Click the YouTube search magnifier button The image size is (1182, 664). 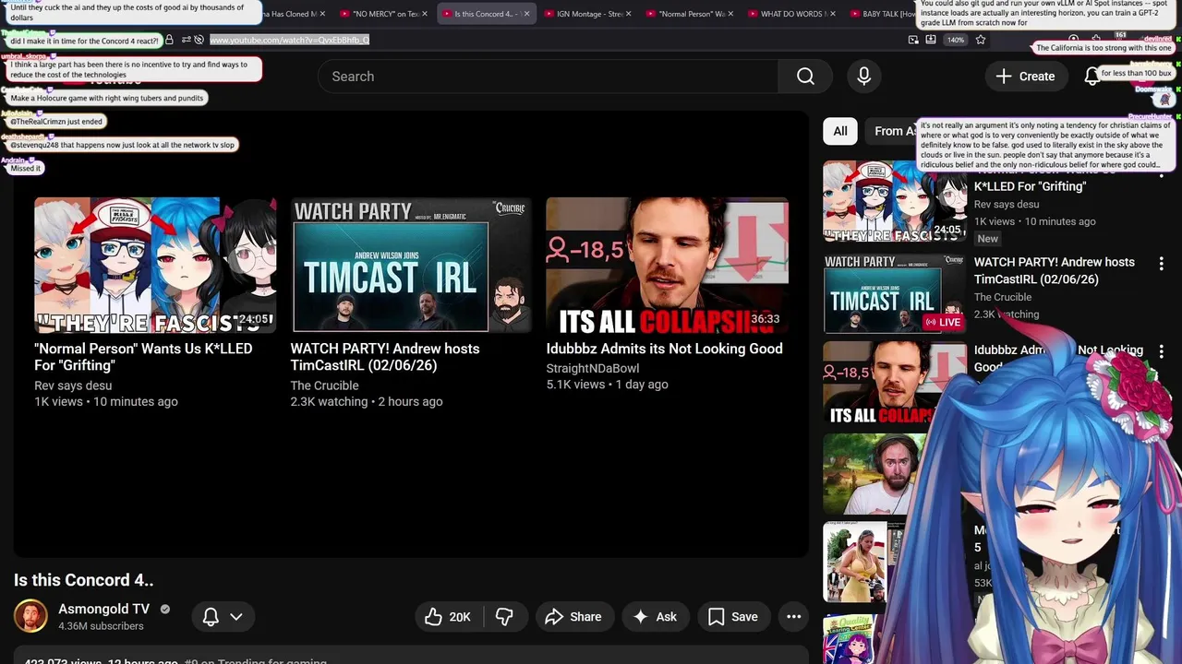point(805,77)
